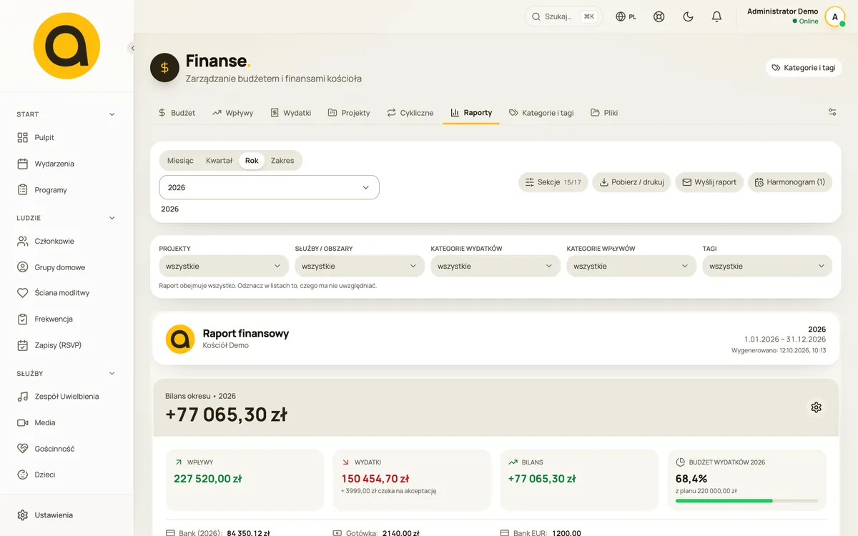Open the Projekty filter dropdown

[x=224, y=266]
